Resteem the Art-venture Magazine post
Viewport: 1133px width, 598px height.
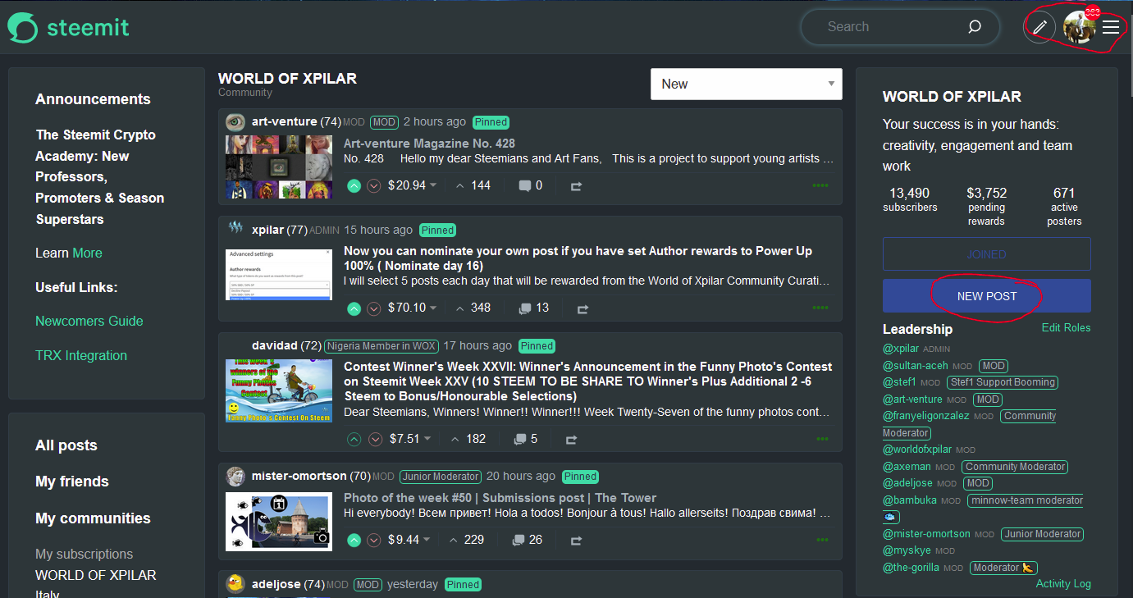coord(576,186)
